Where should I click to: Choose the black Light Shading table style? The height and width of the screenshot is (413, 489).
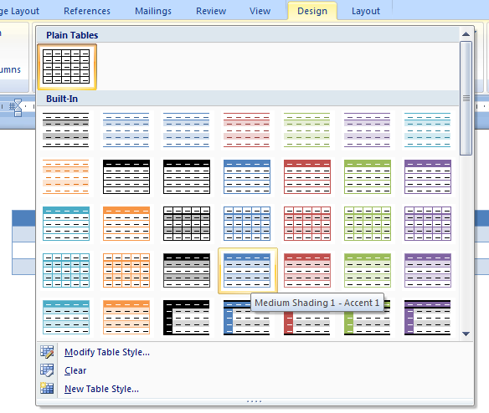point(66,130)
